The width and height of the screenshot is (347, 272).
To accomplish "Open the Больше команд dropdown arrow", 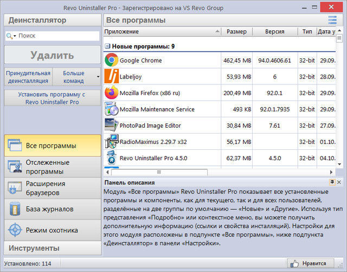I will tap(98, 77).
